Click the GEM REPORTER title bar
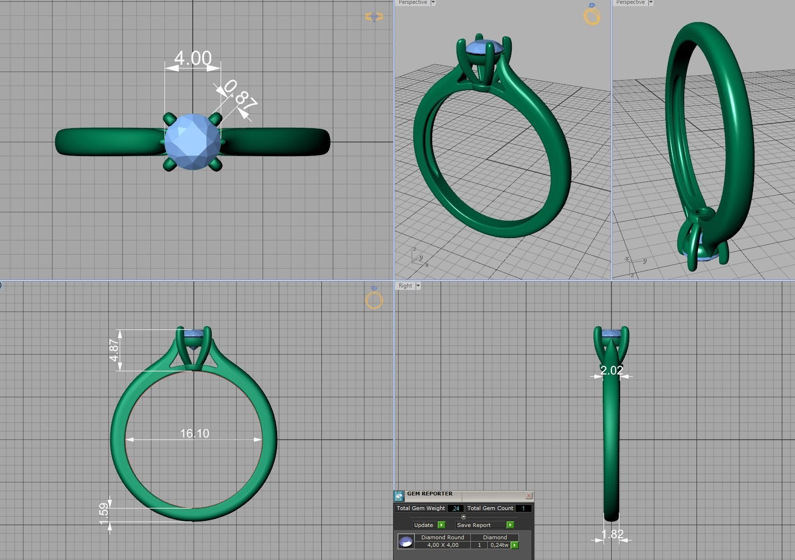Image resolution: width=795 pixels, height=560 pixels. 464,495
